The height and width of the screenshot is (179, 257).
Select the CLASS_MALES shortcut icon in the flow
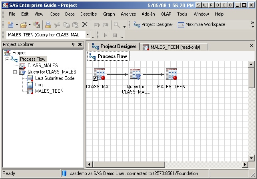click(99, 74)
